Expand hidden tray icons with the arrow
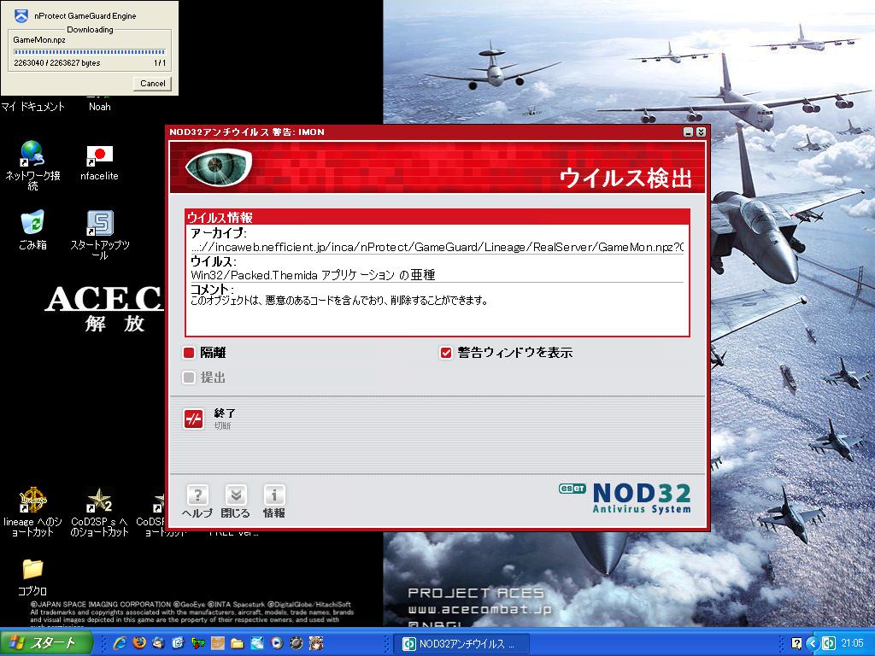Image resolution: width=875 pixels, height=656 pixels. tap(813, 643)
